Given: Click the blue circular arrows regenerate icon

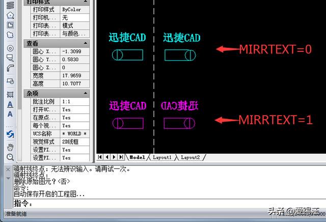Looking at the screenshot, I should [x=10, y=134].
